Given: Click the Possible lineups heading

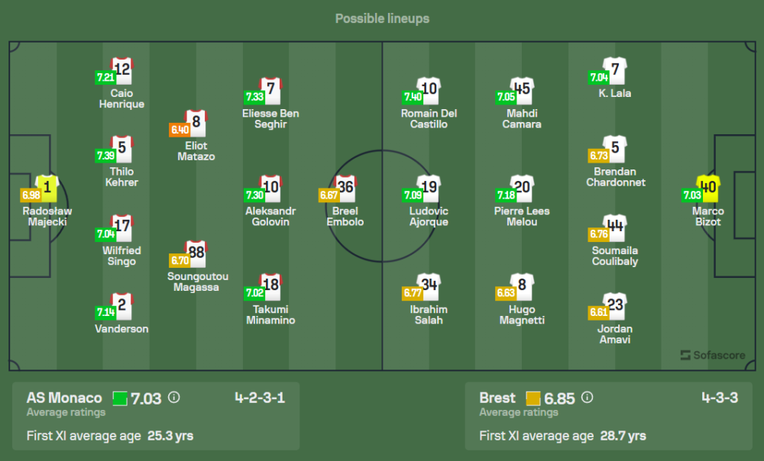Looking at the screenshot, I should point(382,18).
